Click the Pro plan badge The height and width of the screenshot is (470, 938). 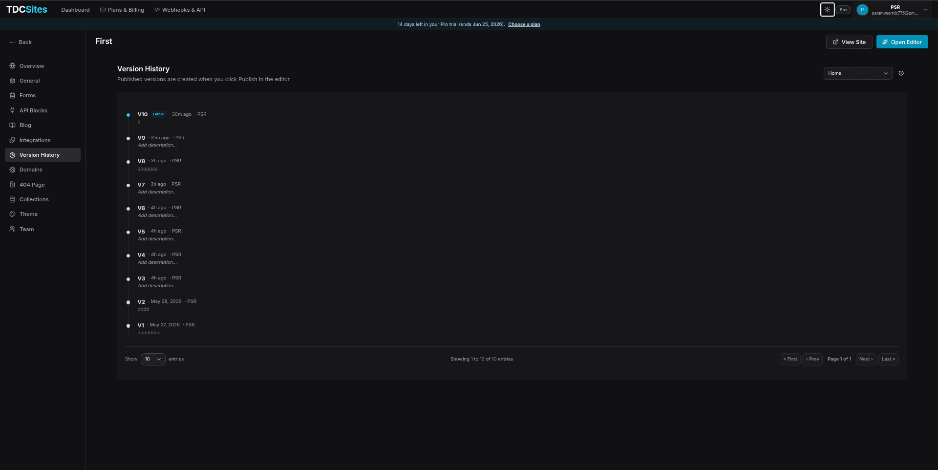point(843,10)
